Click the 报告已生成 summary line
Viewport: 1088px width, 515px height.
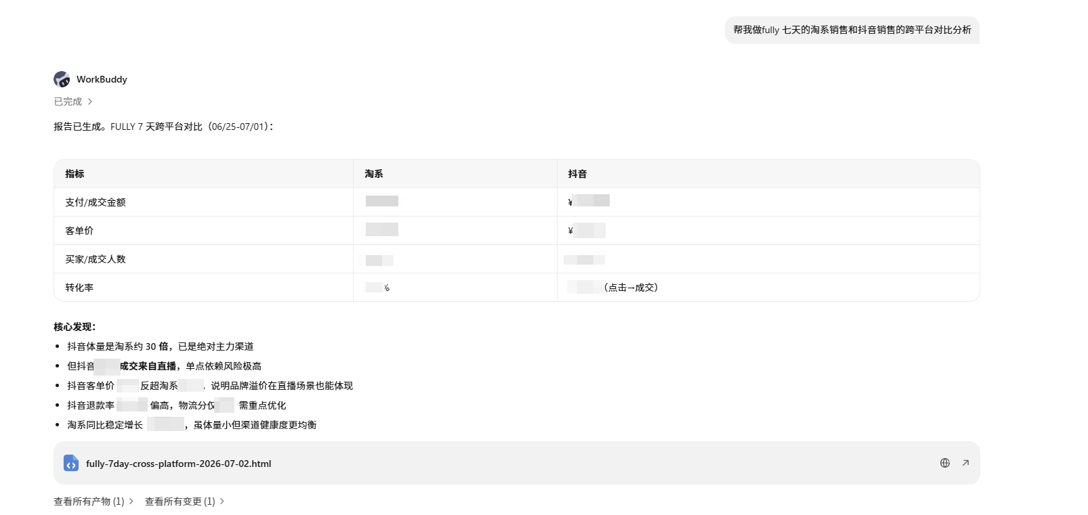[163, 127]
